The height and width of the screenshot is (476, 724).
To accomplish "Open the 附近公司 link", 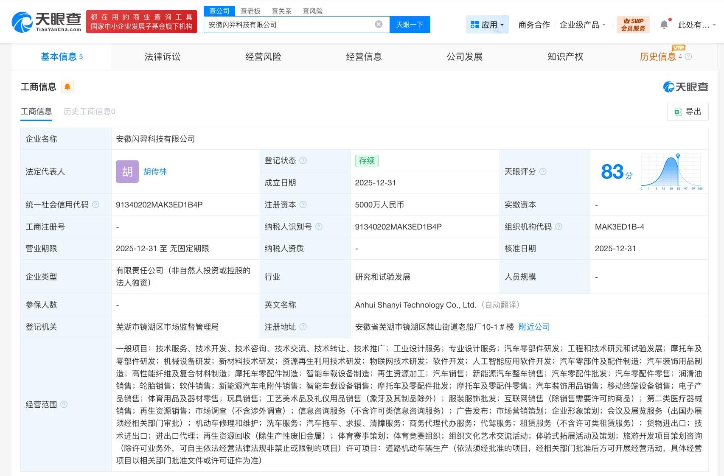I will [x=534, y=327].
